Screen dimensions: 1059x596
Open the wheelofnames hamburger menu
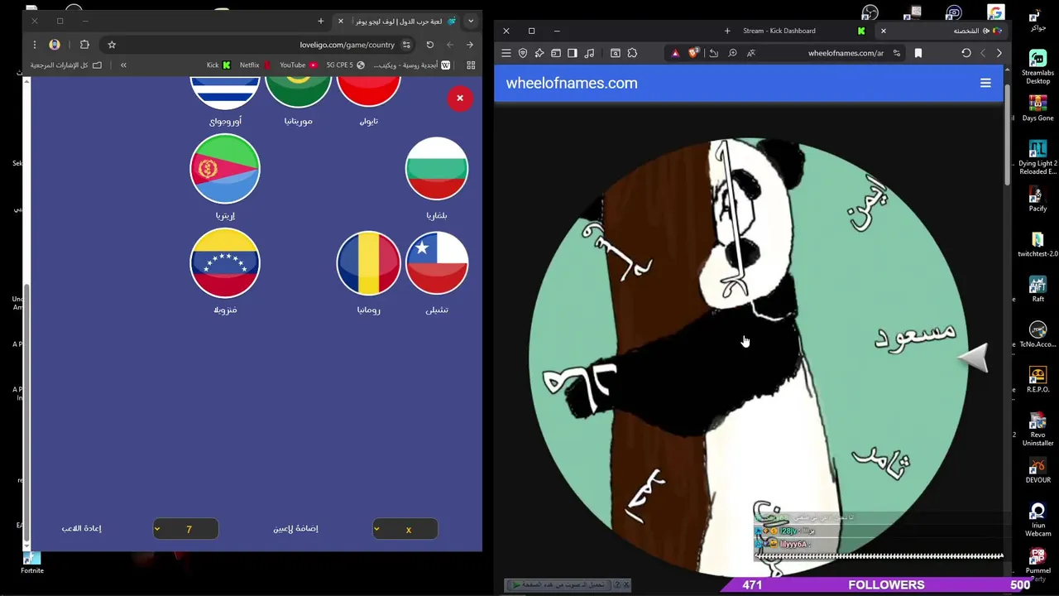coord(985,83)
